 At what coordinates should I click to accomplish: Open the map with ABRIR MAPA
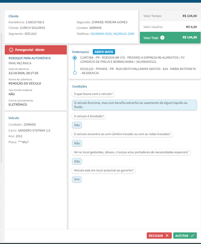pyautogui.click(x=104, y=52)
